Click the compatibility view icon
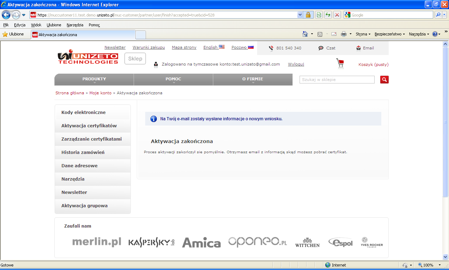449x270 pixels. pyautogui.click(x=319, y=15)
